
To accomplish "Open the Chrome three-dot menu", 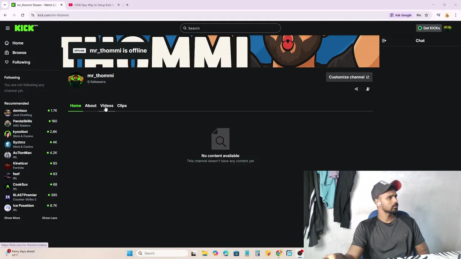I will [x=456, y=15].
